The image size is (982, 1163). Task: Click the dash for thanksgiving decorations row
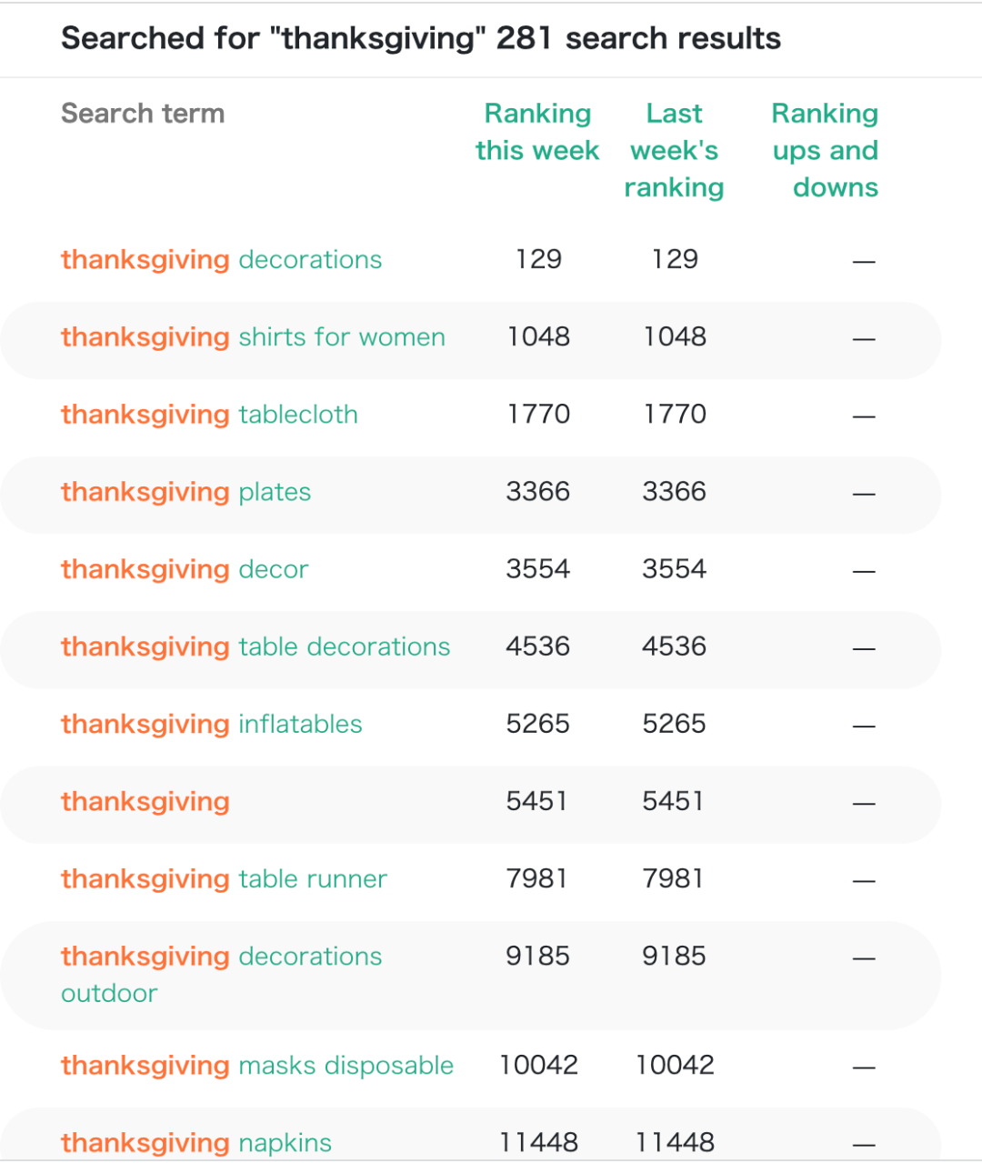tap(864, 262)
